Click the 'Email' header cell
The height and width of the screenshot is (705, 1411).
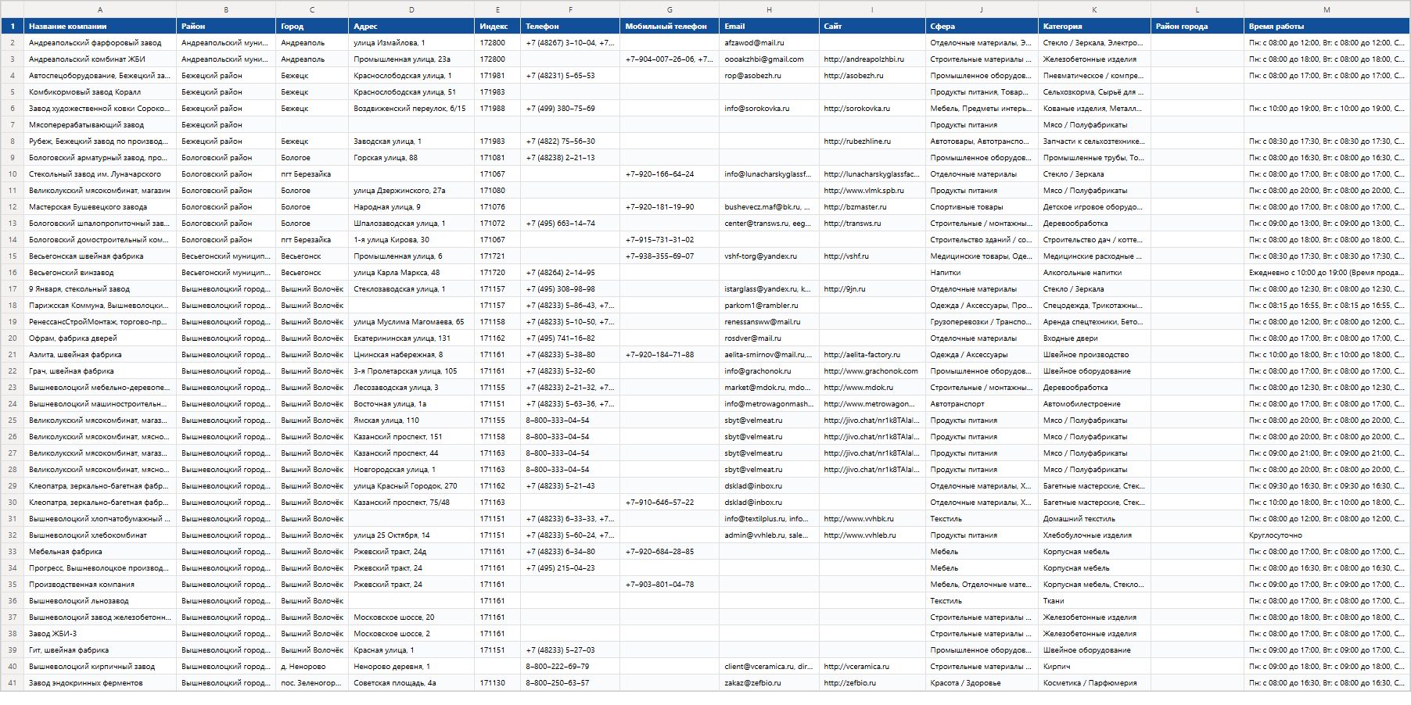[x=769, y=26]
